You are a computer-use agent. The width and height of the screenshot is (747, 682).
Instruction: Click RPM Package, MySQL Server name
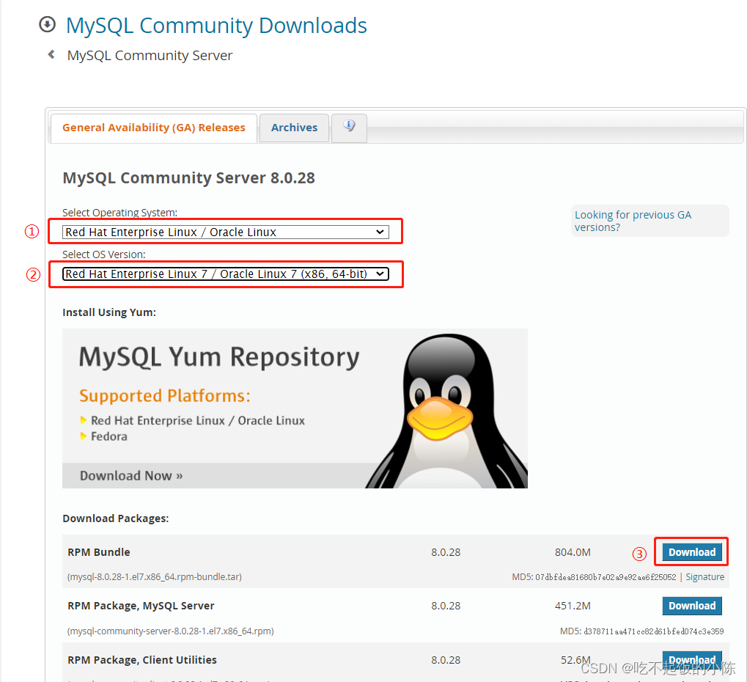tap(141, 606)
